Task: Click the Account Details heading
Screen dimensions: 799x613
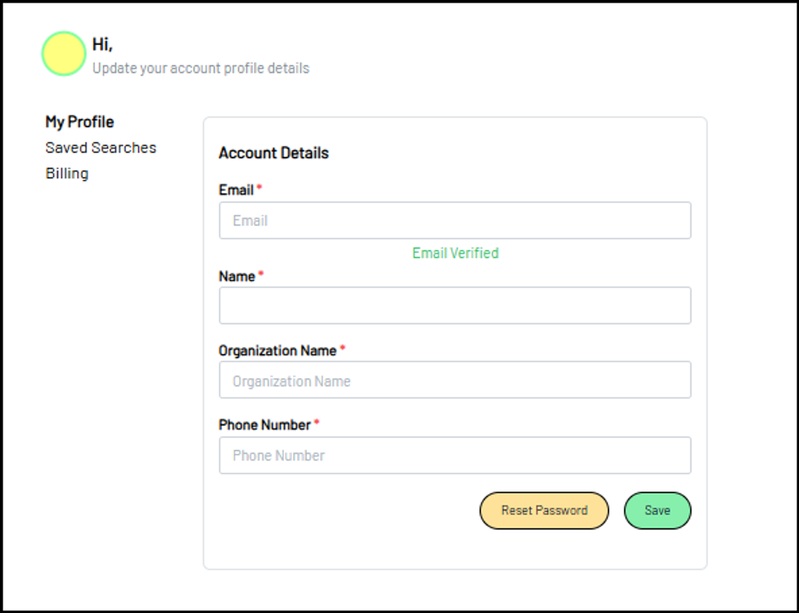Action: pos(274,153)
